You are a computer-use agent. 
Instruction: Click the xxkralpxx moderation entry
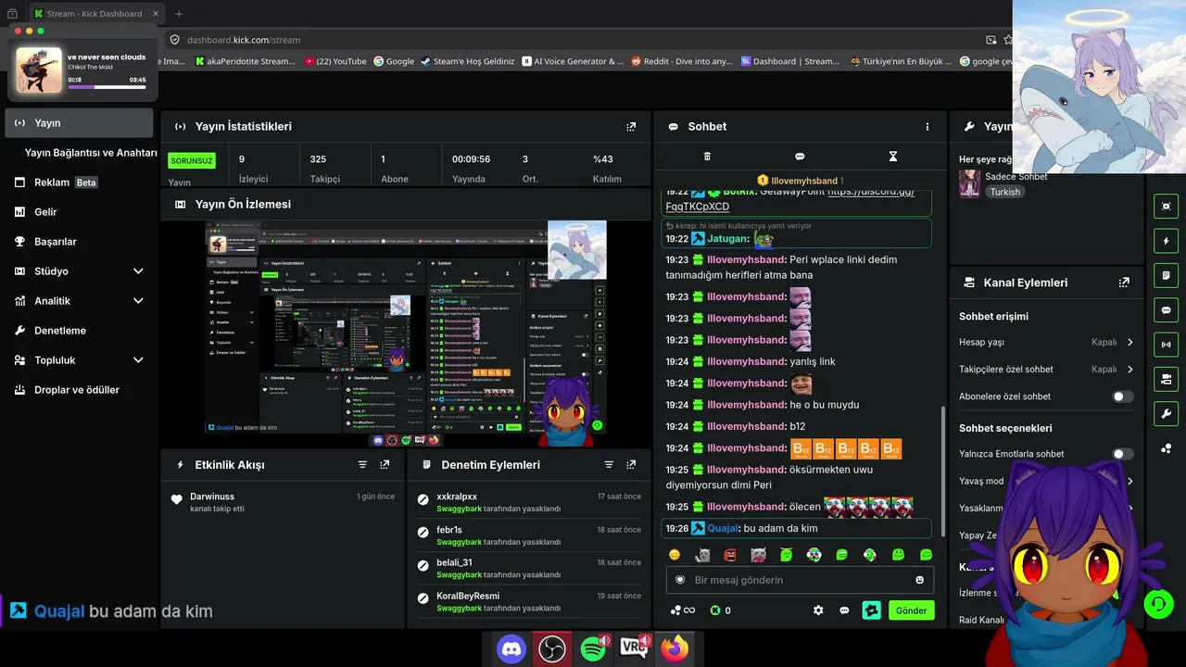pos(528,502)
